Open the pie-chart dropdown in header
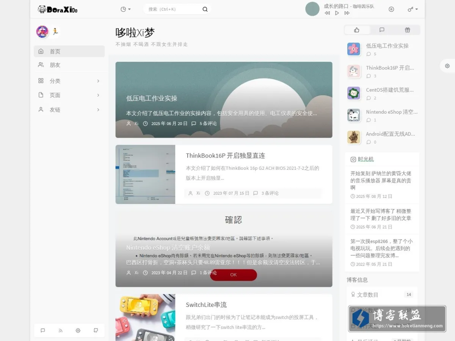Viewport: 455px width, 341px height. [x=126, y=9]
